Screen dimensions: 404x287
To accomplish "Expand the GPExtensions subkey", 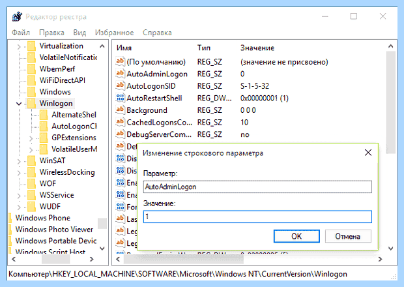I will (31, 138).
